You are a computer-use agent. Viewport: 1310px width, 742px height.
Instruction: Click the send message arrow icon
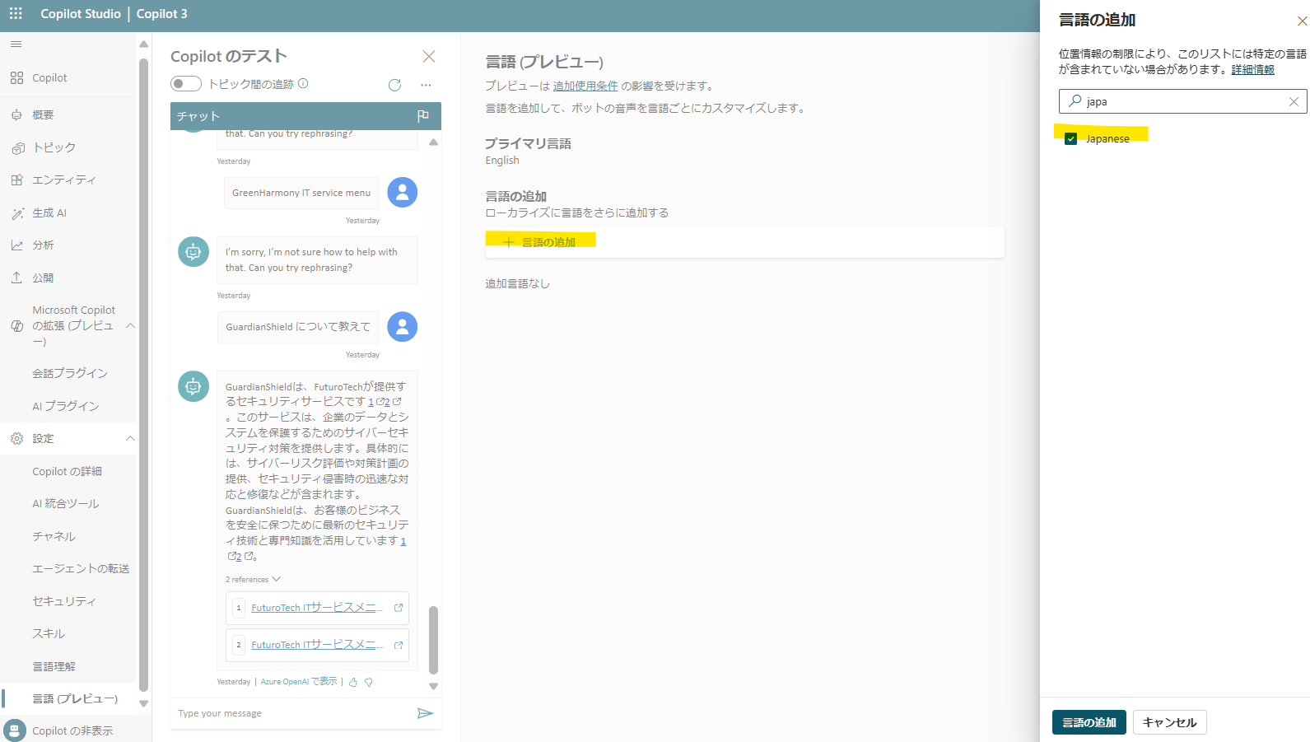[x=425, y=713]
